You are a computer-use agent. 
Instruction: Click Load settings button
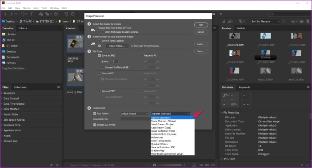click(x=201, y=44)
